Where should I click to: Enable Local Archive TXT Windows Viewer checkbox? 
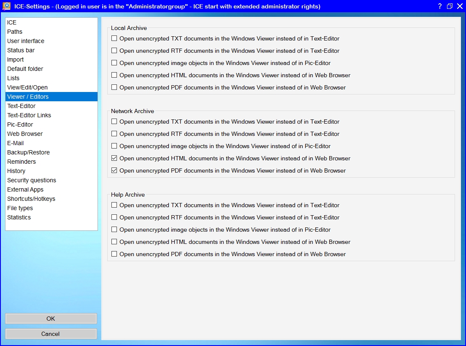point(114,38)
